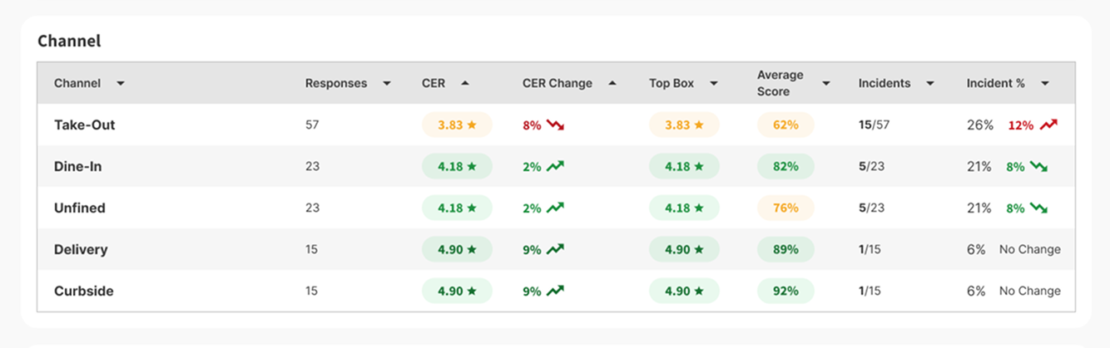The height and width of the screenshot is (348, 1110).
Task: Click the green downward incident arrow for Unfined
Action: 1038,208
